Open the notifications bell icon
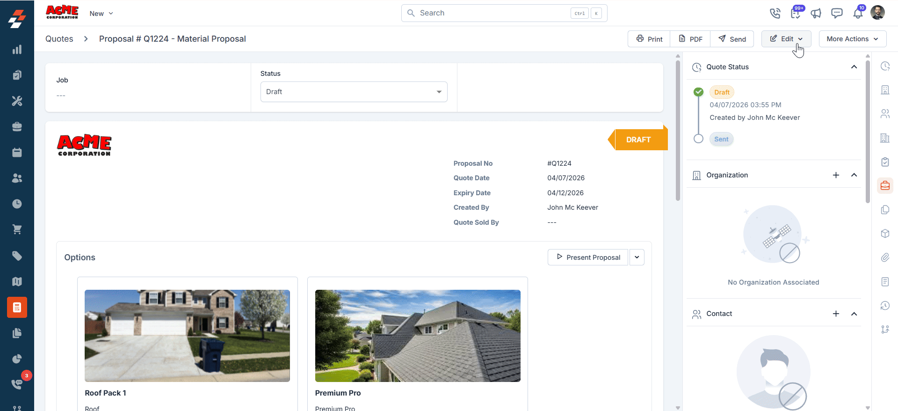The width and height of the screenshot is (898, 411). 858,13
